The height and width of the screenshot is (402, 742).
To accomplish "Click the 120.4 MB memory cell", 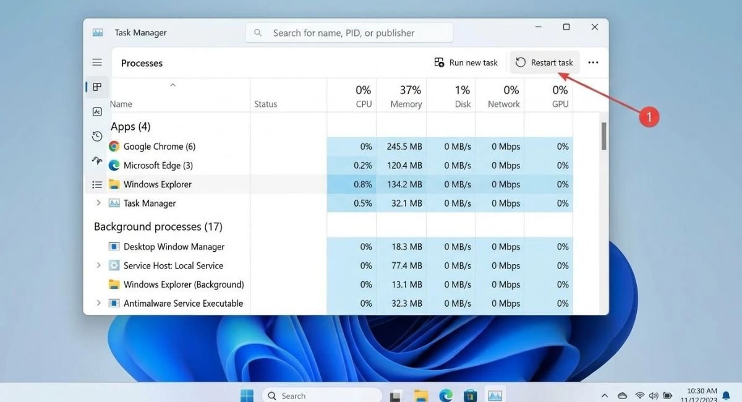I will tap(401, 165).
